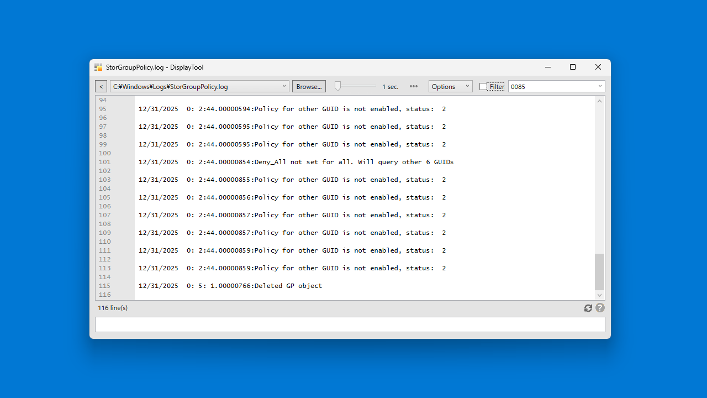
Task: Click the 116 line(s) status text
Action: click(x=113, y=308)
